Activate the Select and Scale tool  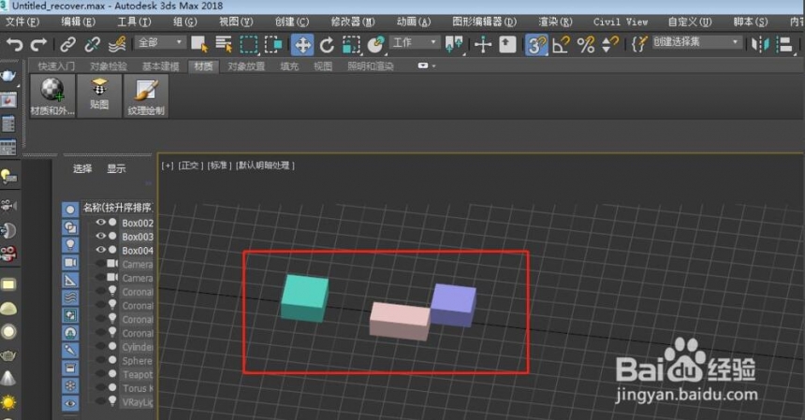[x=352, y=45]
